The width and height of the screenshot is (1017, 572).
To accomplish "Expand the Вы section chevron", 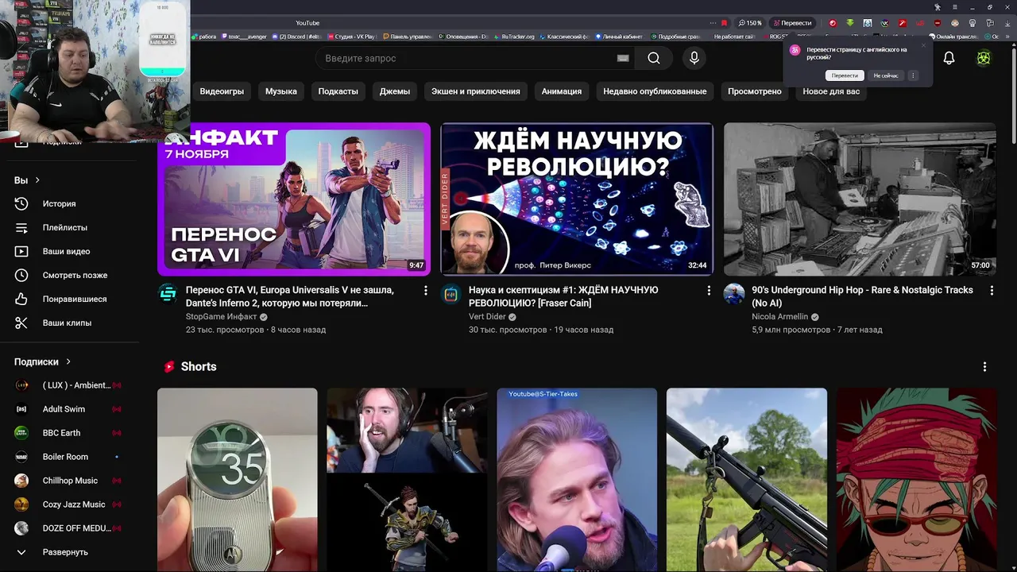I will pos(37,180).
